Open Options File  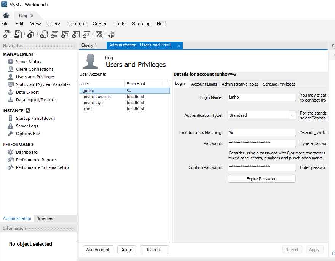28,134
